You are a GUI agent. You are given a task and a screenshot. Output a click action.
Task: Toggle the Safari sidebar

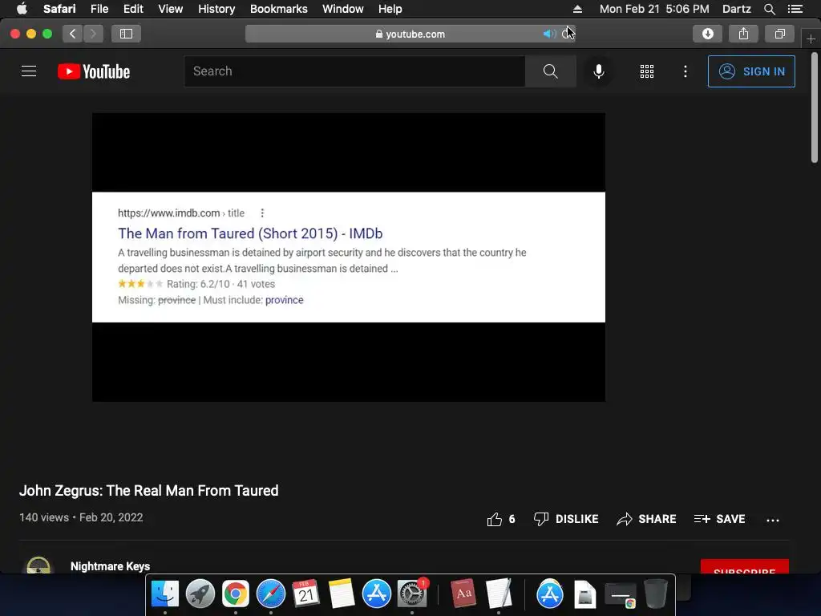pos(126,34)
